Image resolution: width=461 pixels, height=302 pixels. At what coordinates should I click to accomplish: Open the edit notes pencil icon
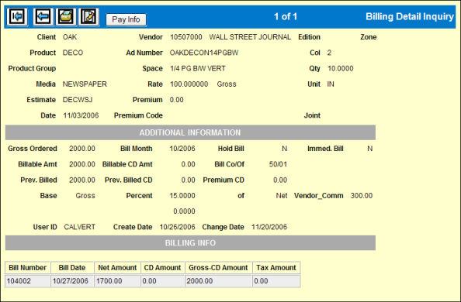click(88, 17)
